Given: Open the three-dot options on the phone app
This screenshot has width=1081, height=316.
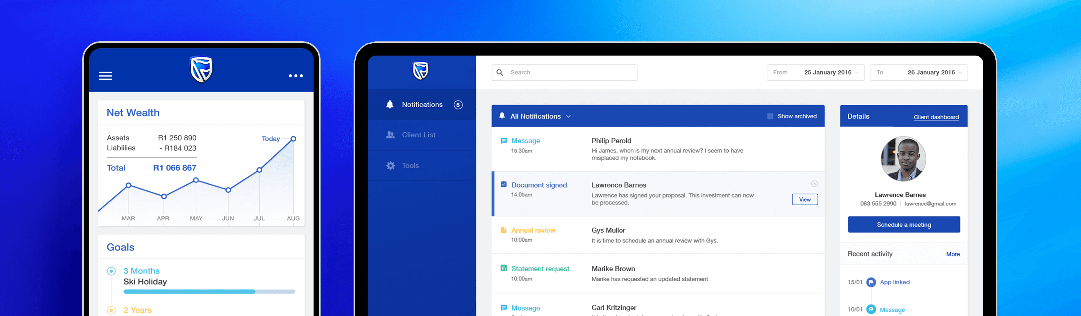Looking at the screenshot, I should coord(296,76).
